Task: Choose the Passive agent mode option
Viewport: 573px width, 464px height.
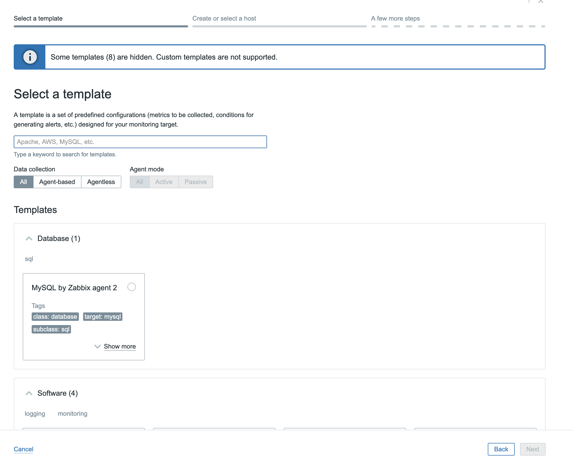Action: tap(195, 182)
